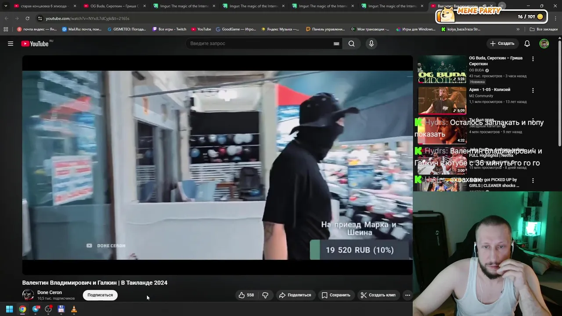Screen dimensions: 562x316
Task: Click the Сохранить save button
Action: 336,295
